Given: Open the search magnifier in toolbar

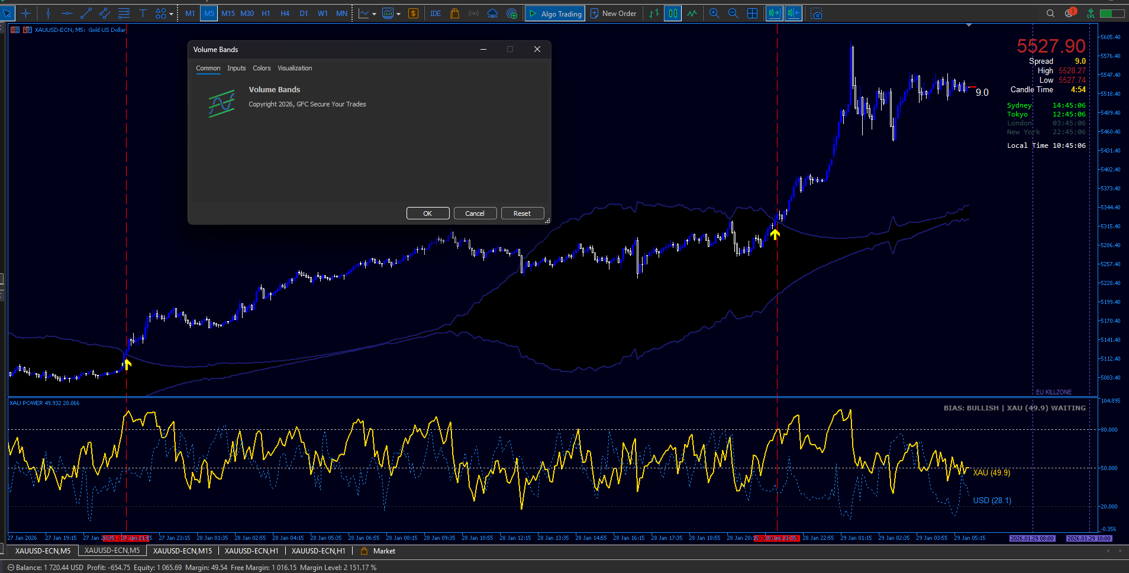Looking at the screenshot, I should tap(1050, 13).
